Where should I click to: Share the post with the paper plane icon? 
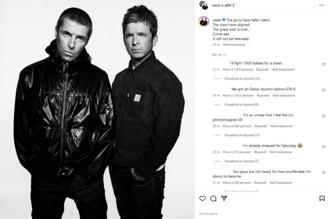pyautogui.click(x=224, y=198)
